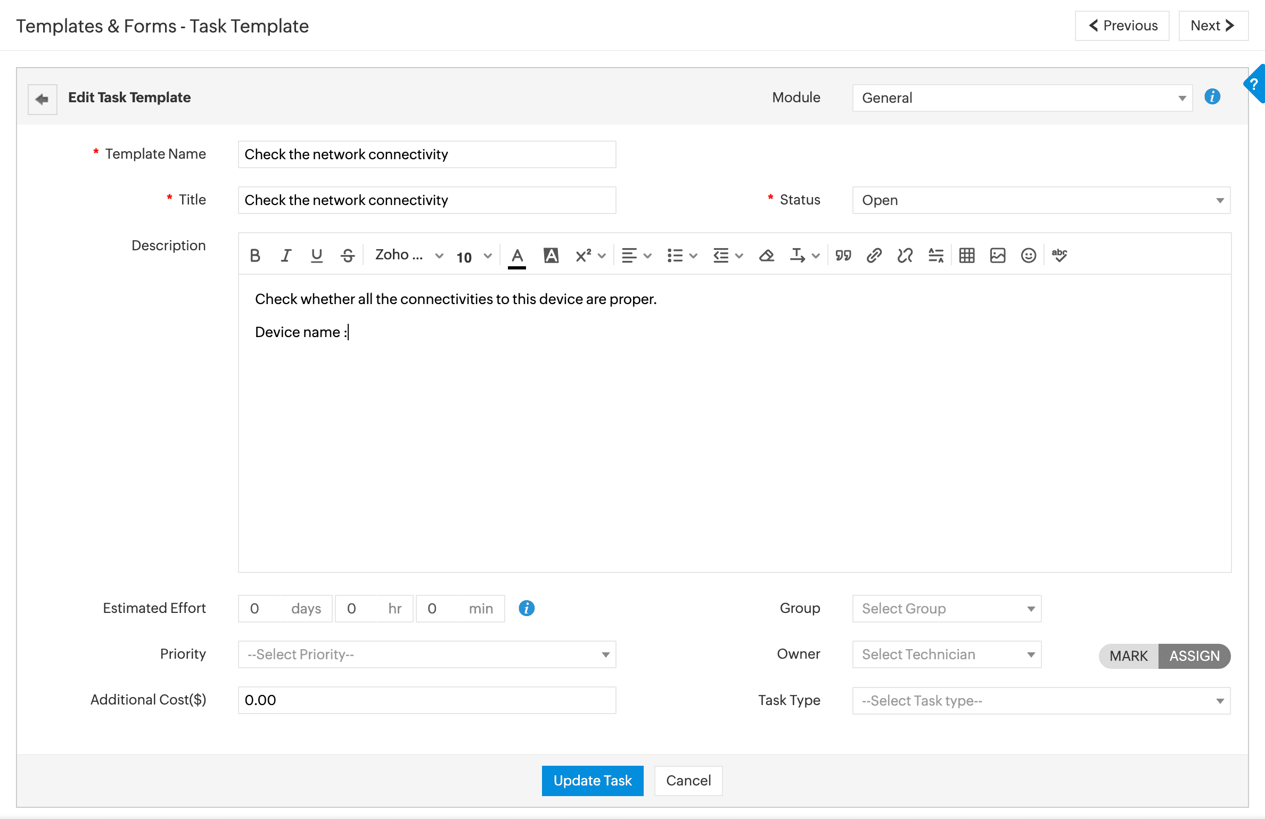This screenshot has height=819, width=1265.
Task: Open the text direction options
Action: (x=804, y=256)
